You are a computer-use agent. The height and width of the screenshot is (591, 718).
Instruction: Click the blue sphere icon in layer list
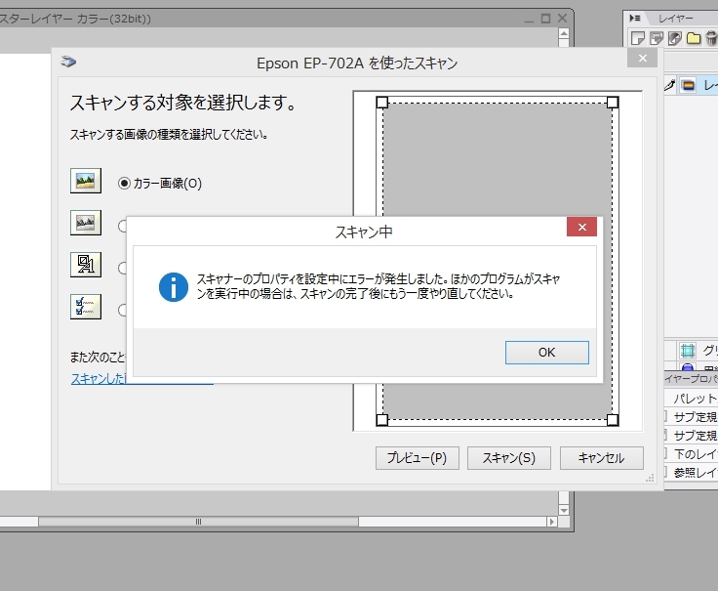tap(688, 366)
